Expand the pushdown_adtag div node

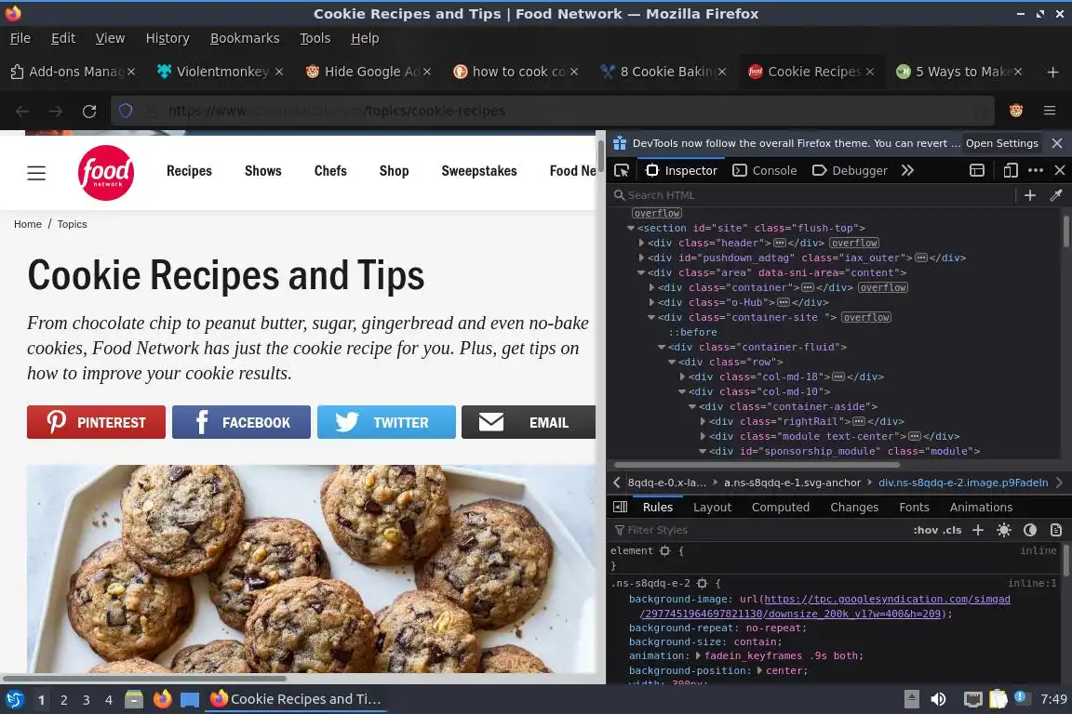(641, 258)
